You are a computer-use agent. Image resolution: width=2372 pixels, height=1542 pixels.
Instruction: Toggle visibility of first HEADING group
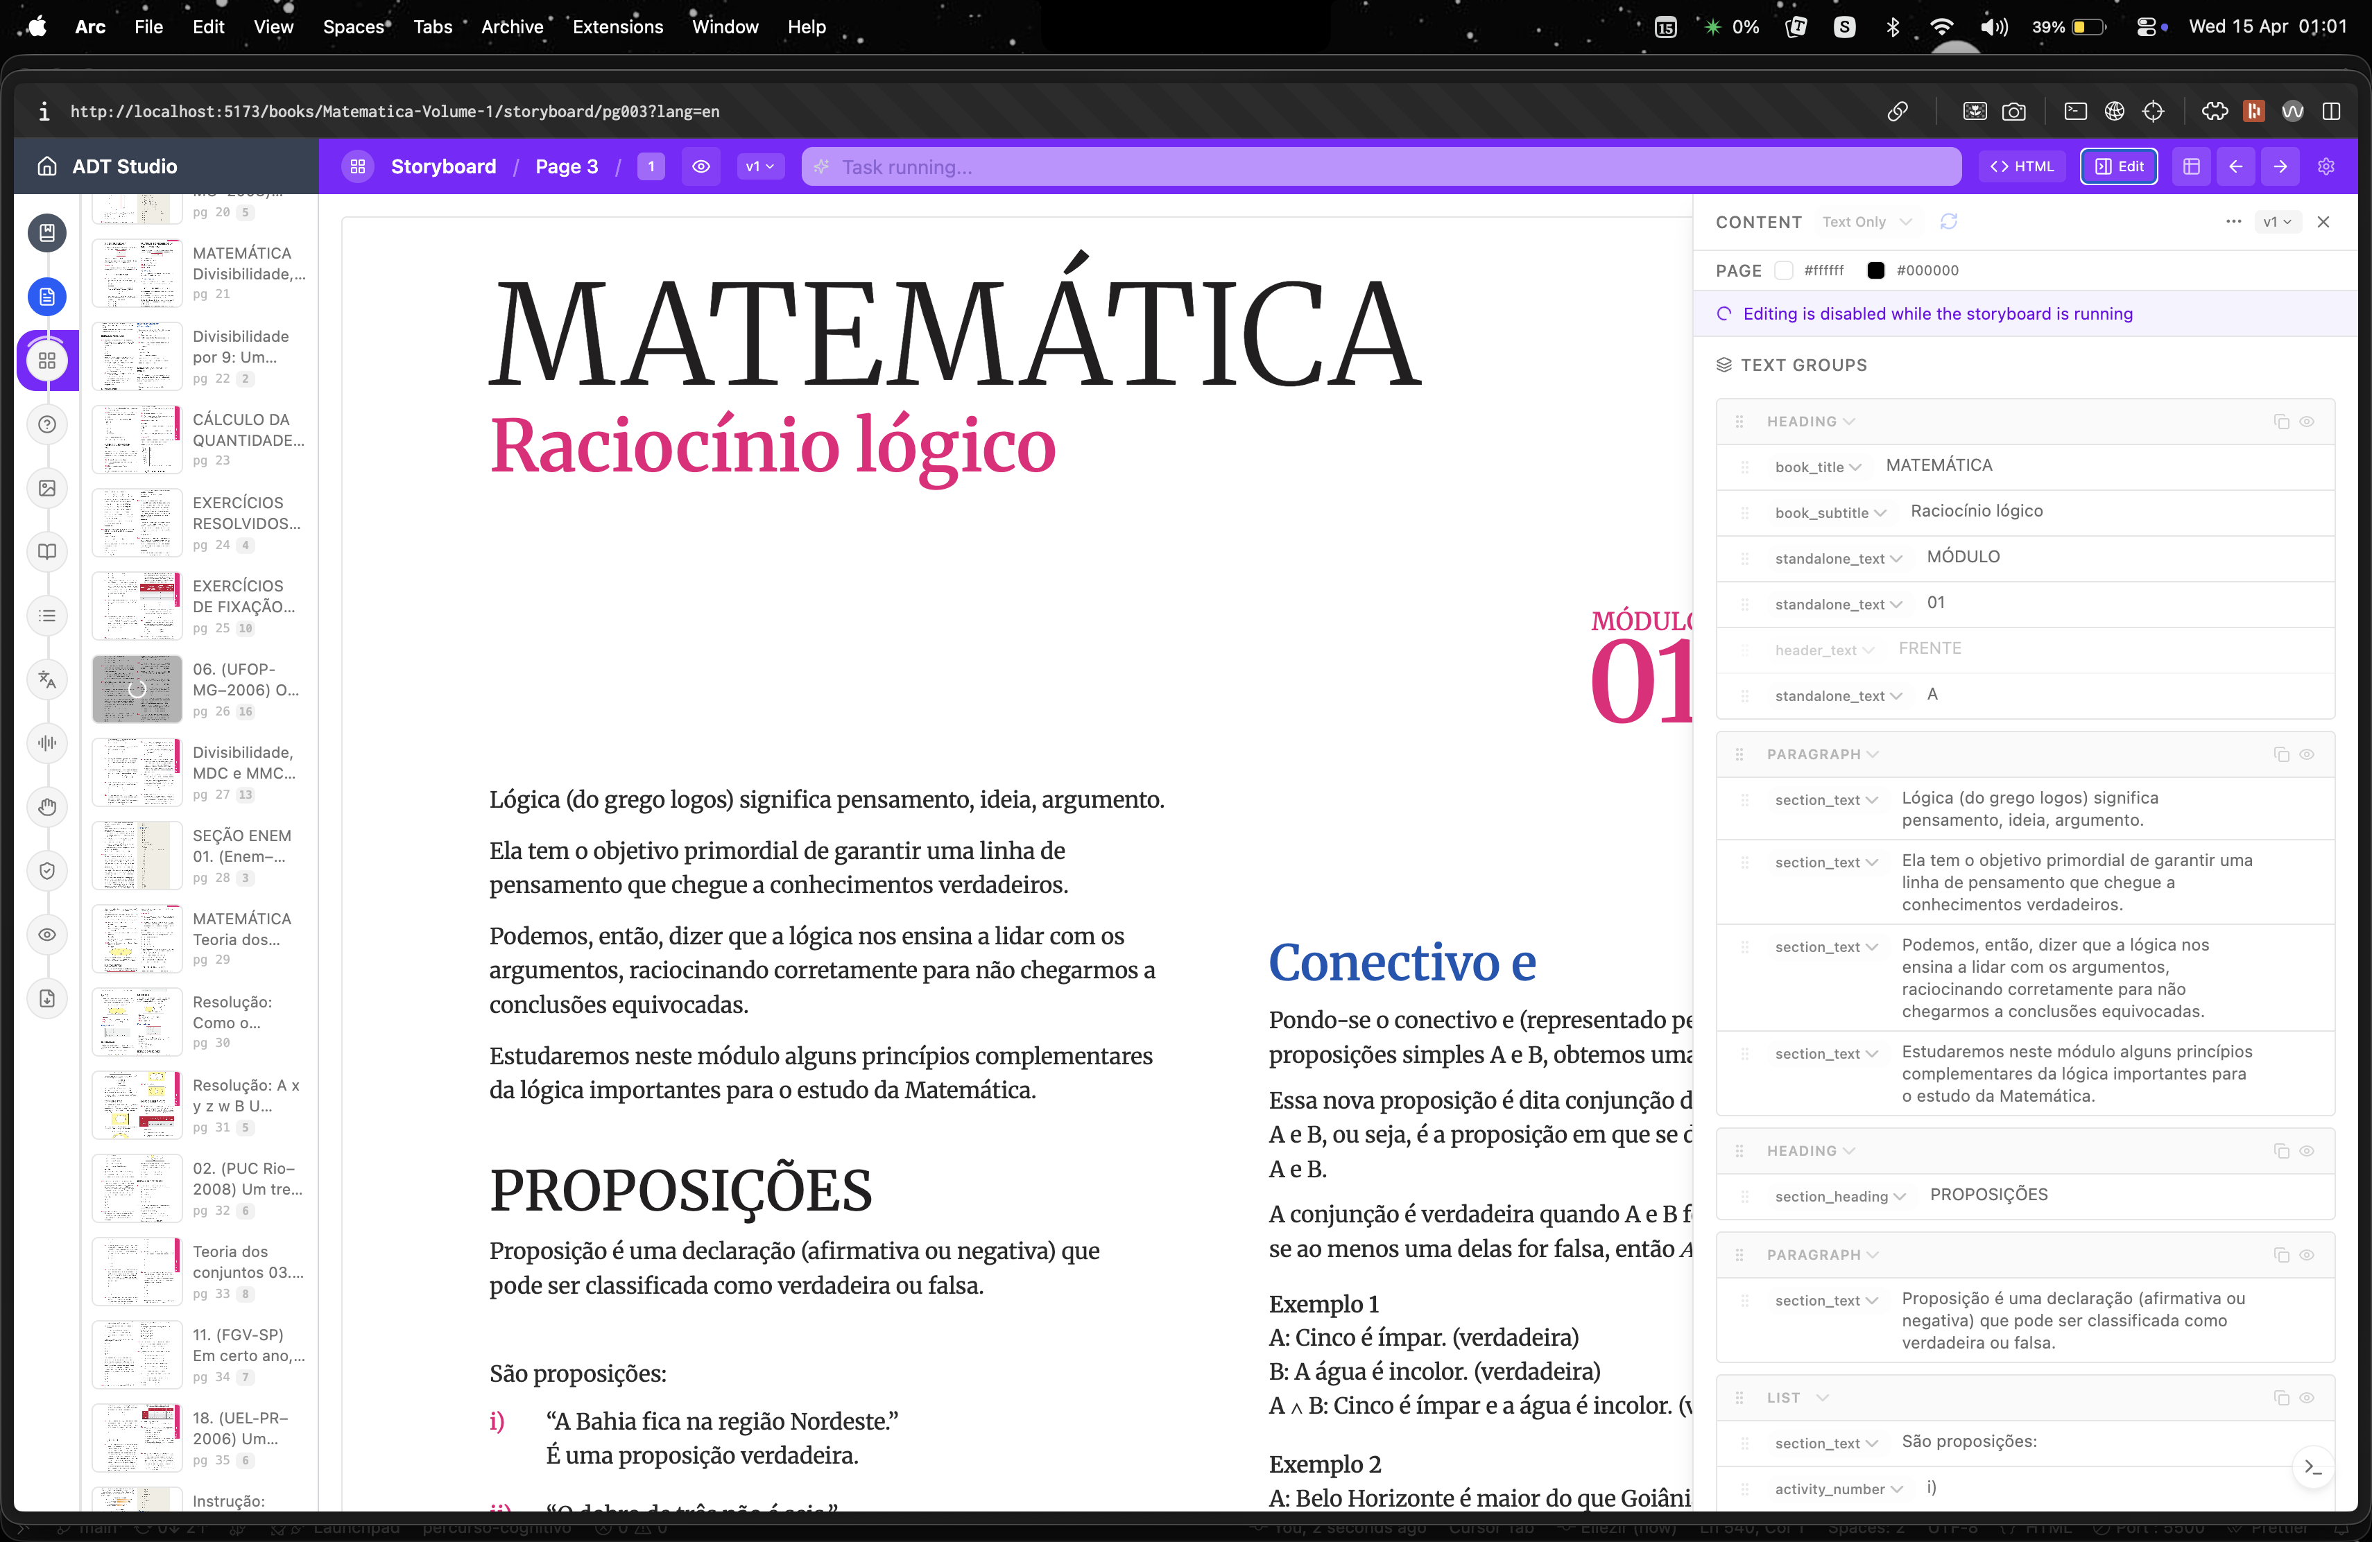(x=2306, y=422)
